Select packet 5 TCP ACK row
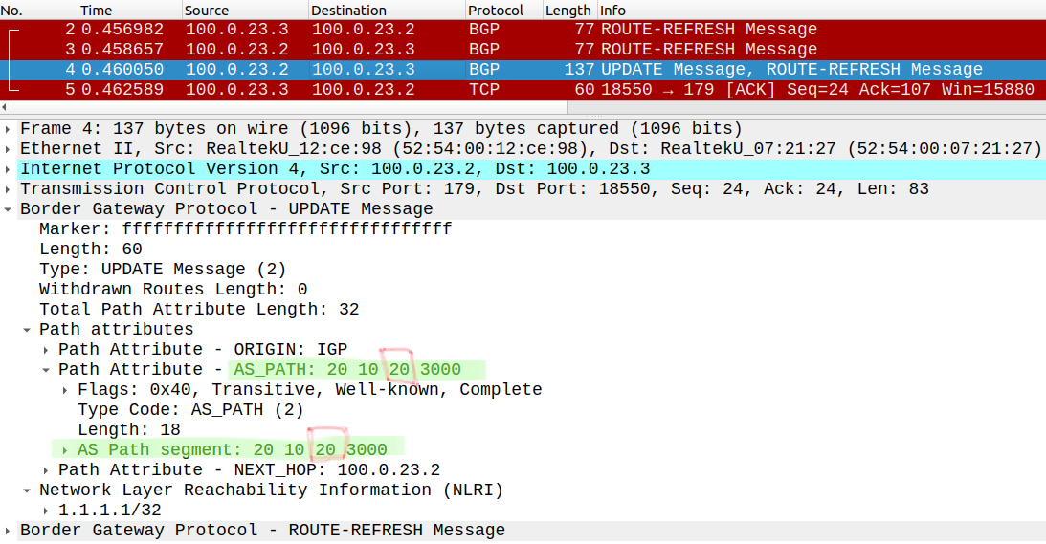The width and height of the screenshot is (1046, 544). 523,89
